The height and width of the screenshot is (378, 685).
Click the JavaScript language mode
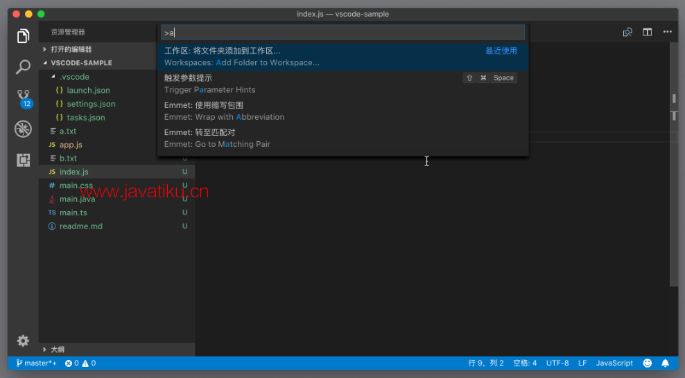point(614,363)
